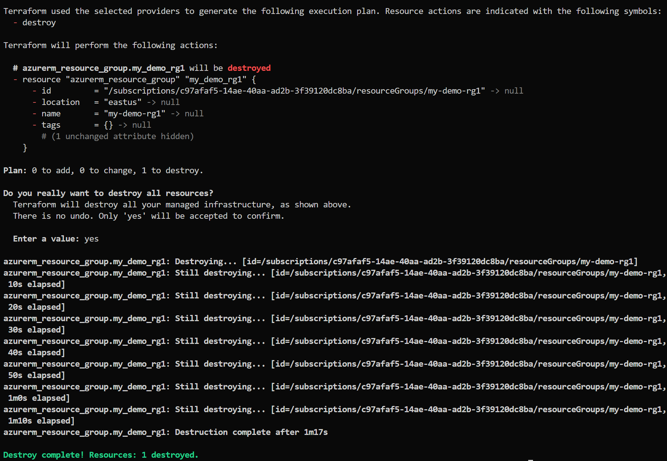
Task: Click the 'Enter a value: yes' prompt
Action: [x=56, y=239]
